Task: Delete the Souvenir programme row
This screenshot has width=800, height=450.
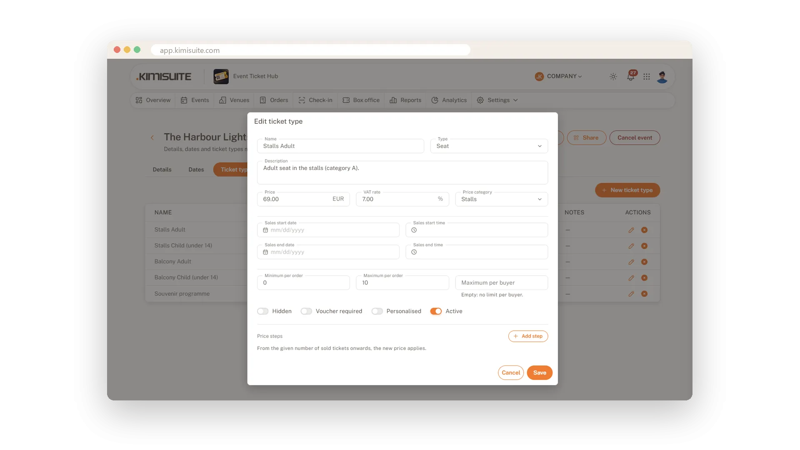Action: (644, 294)
